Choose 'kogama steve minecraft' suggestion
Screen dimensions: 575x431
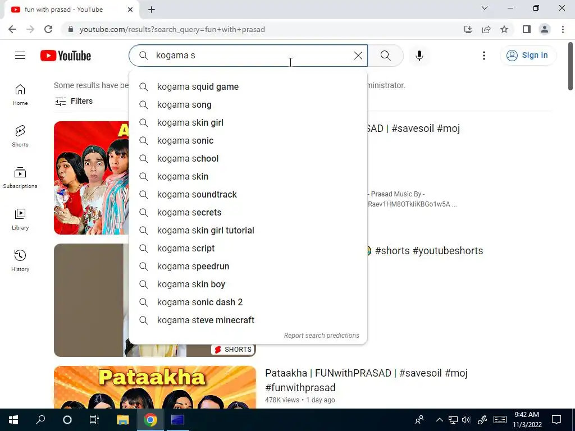pyautogui.click(x=248, y=320)
